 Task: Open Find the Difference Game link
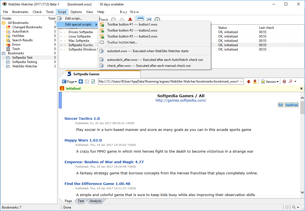(x=97, y=184)
